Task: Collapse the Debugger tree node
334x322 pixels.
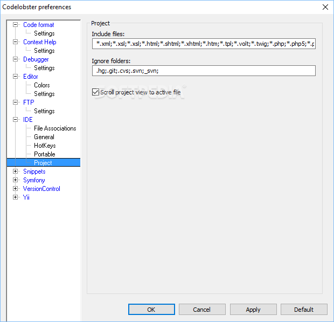Action: [15, 59]
